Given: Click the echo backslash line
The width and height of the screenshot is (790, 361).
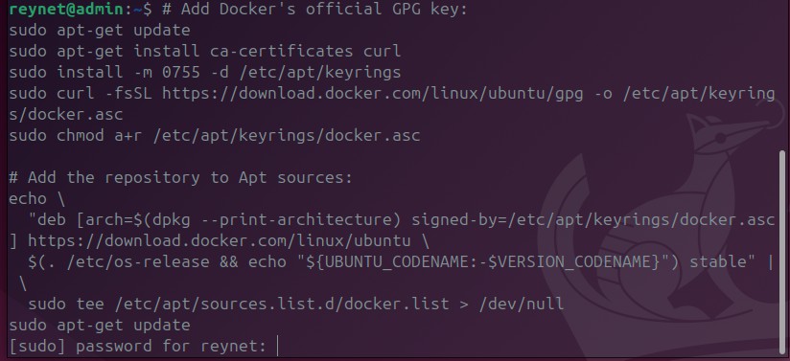Looking at the screenshot, I should pyautogui.click(x=37, y=198).
